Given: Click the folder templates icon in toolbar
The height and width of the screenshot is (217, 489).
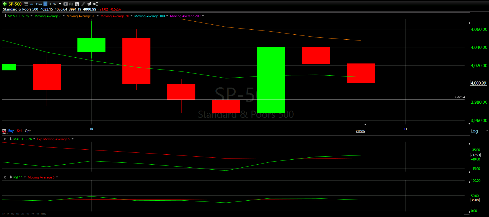Looking at the screenshot, I should pyautogui.click(x=89, y=4).
